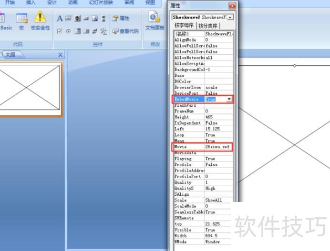330x251 pixels.
Task: Select the Label (A) control
Action: click(x=60, y=19)
